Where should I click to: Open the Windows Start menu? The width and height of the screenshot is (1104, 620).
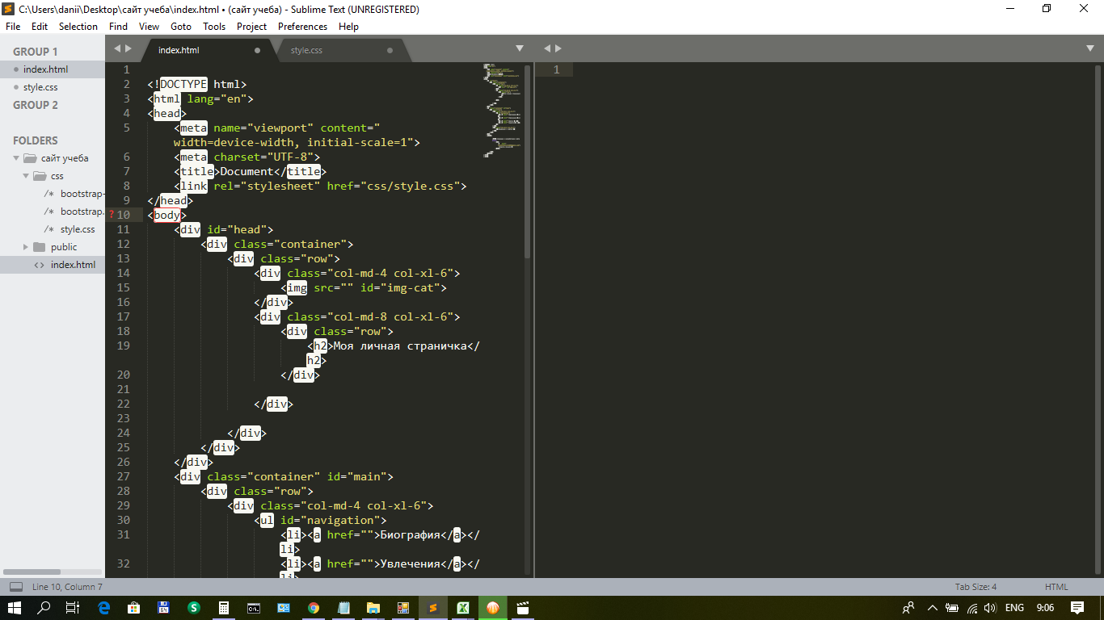pyautogui.click(x=15, y=608)
